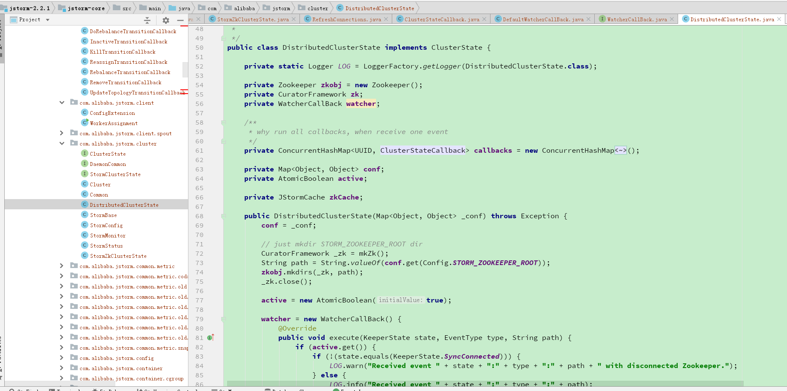This screenshot has height=391, width=787.
Task: Click package folder icon of com.alibaba.jstorm.config
Action: click(x=74, y=358)
